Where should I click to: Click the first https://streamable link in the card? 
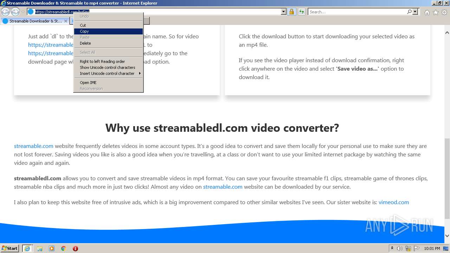pyautogui.click(x=51, y=45)
